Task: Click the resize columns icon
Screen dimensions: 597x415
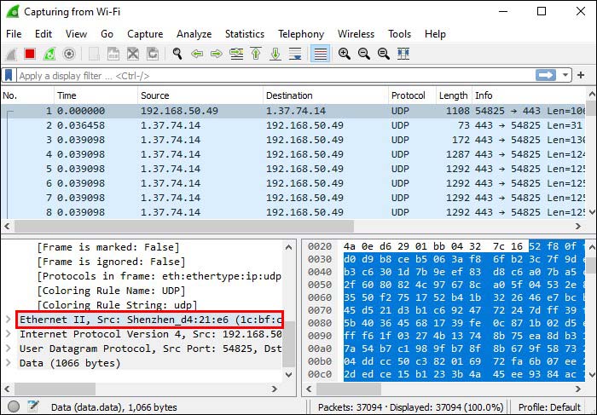Action: (x=403, y=54)
